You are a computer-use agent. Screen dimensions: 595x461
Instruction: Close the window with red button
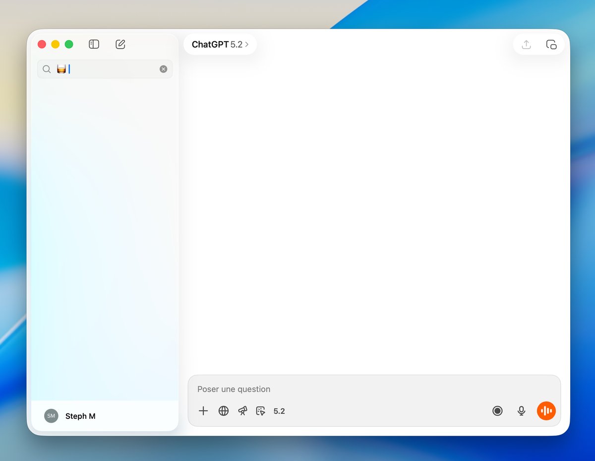(42, 44)
